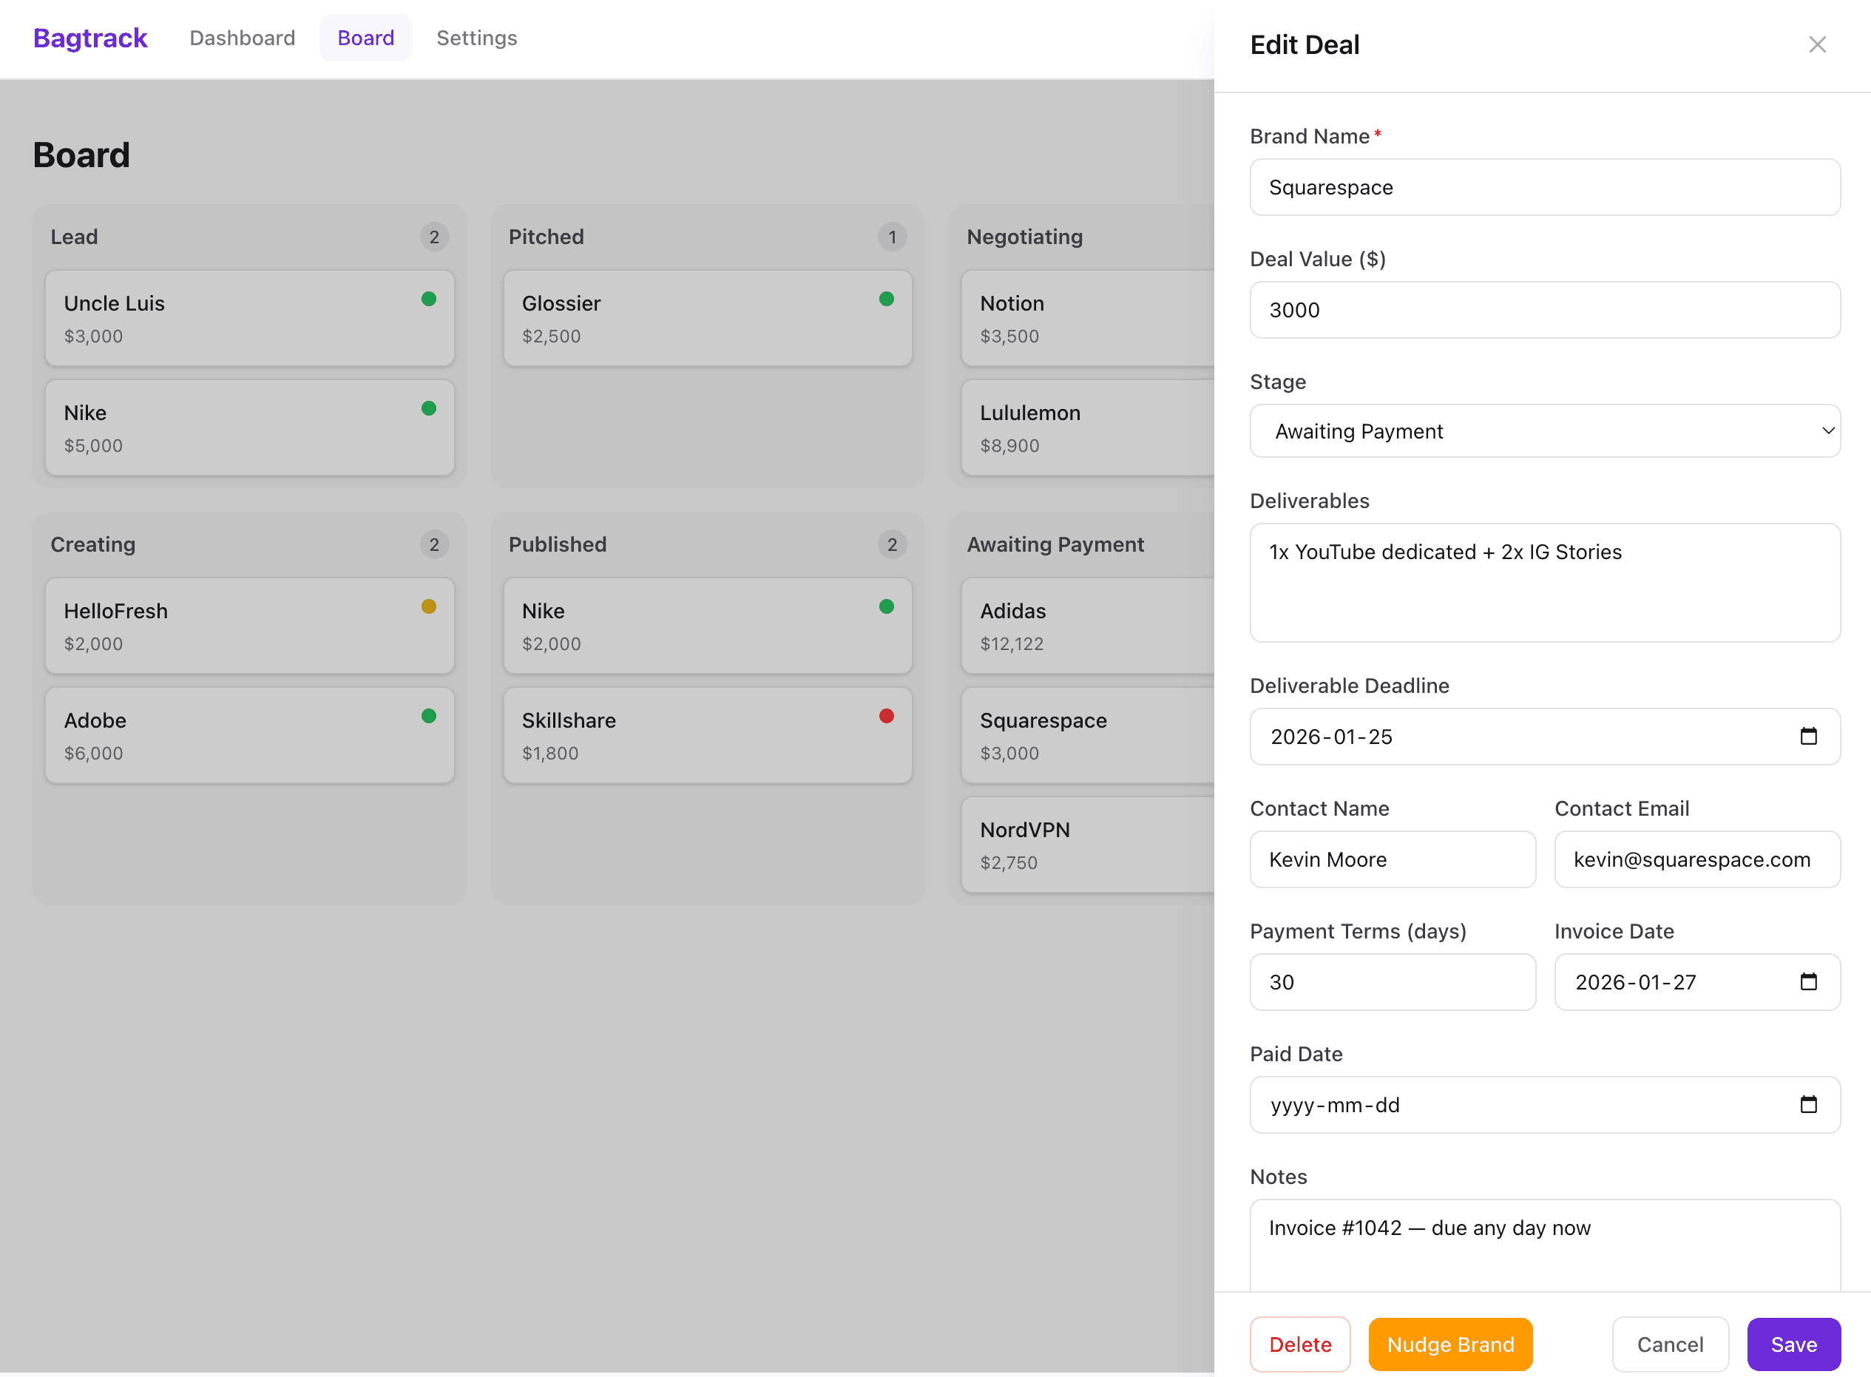Click the yellow status dot on HelloFresh card
Image resolution: width=1871 pixels, height=1377 pixels.
pyautogui.click(x=429, y=606)
